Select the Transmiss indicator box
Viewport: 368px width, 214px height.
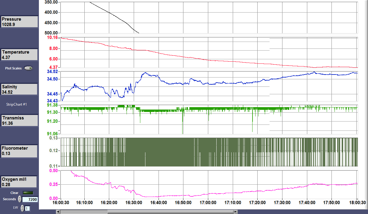pyautogui.click(x=19, y=121)
